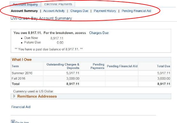Click the Pending Payments column header
The height and width of the screenshot is (123, 177).
tap(97, 66)
